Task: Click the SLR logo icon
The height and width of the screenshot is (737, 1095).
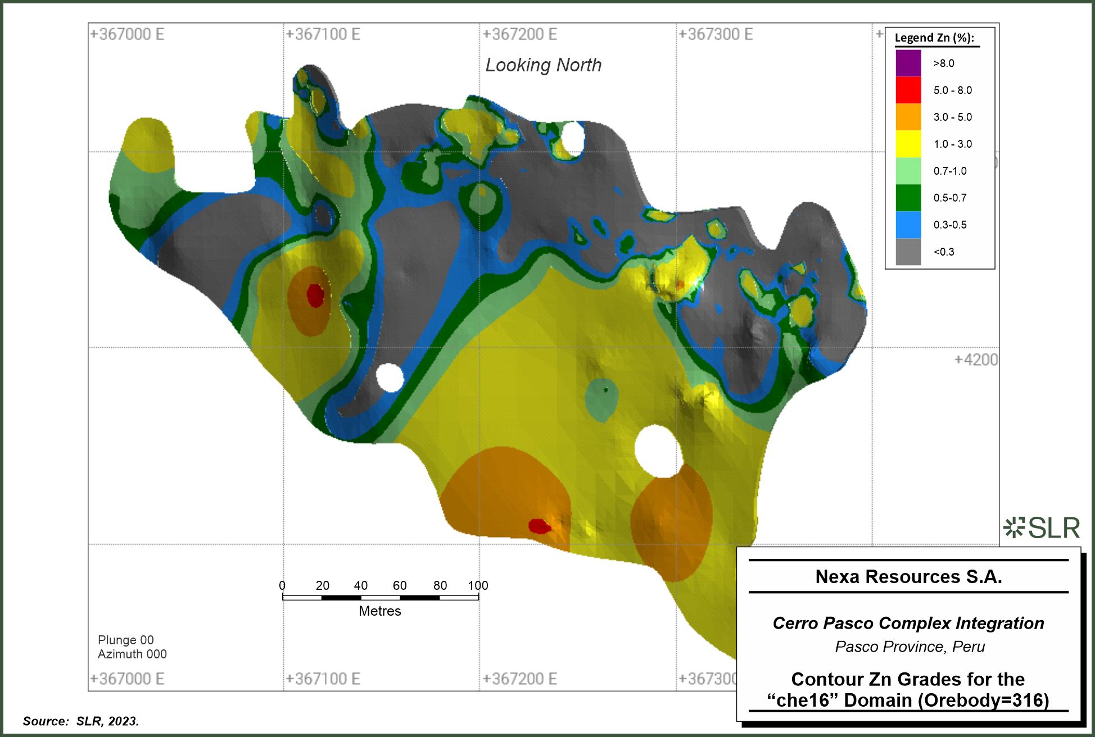Action: point(1013,528)
